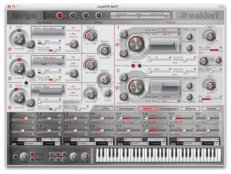231x174 pixels.
Task: Switch to the LFOs tab
Action: [105, 109]
